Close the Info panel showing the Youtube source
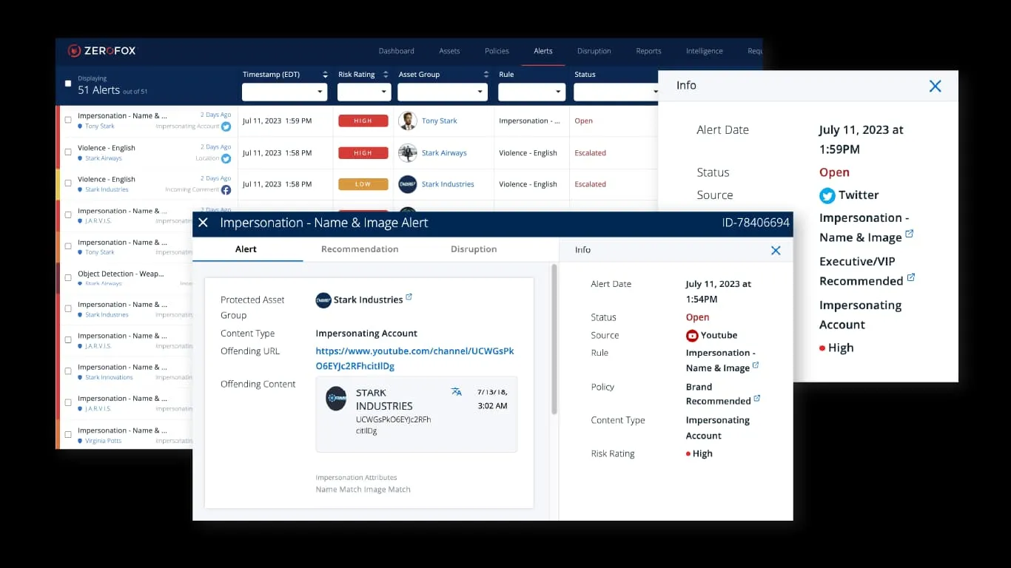 776,251
